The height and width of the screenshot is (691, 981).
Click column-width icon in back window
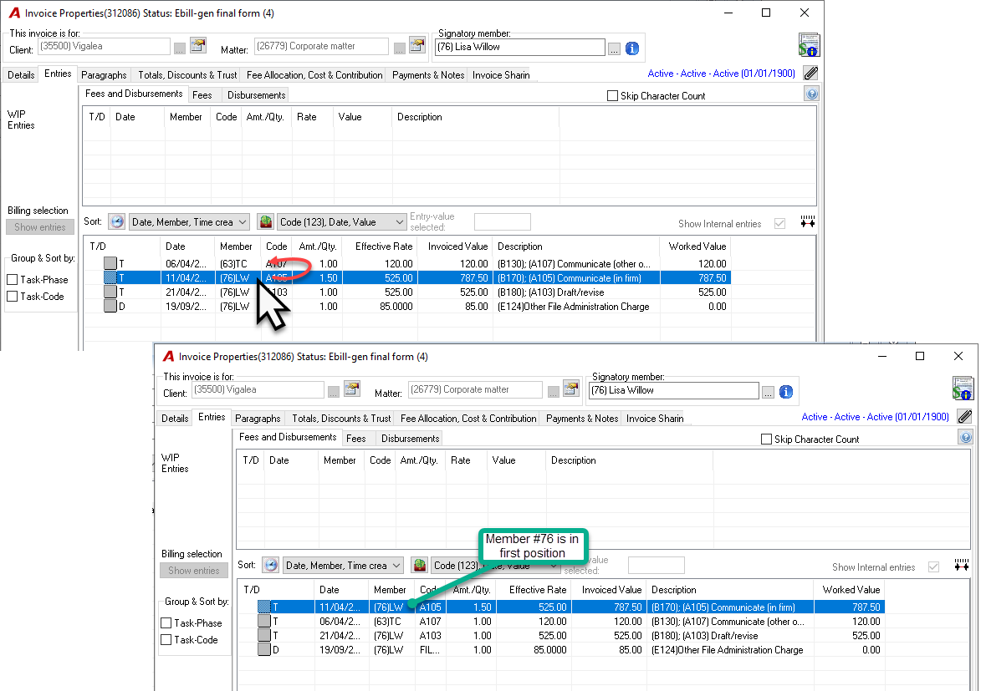tap(808, 222)
